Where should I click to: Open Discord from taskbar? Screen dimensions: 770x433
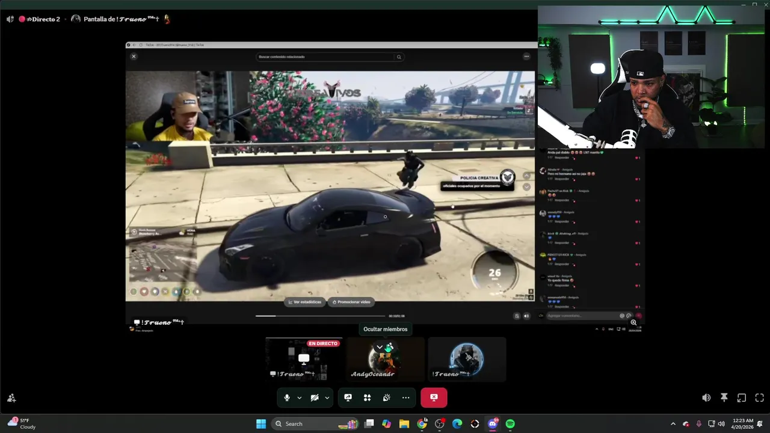pyautogui.click(x=493, y=424)
